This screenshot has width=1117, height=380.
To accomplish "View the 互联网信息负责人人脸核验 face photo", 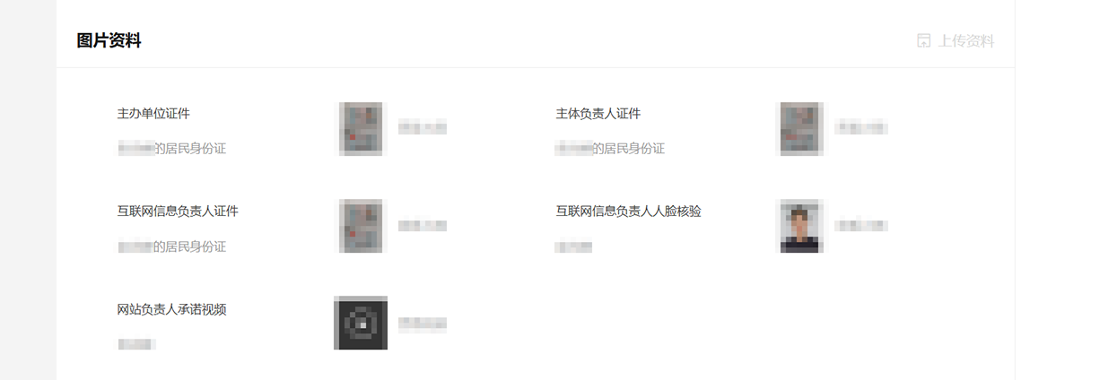I will [799, 227].
